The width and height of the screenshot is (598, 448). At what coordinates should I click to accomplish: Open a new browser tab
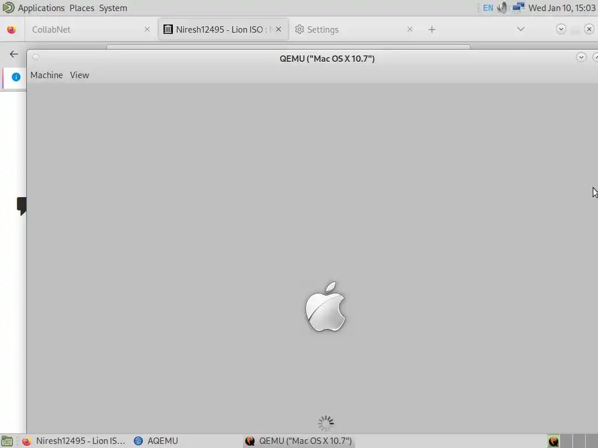pos(432,29)
